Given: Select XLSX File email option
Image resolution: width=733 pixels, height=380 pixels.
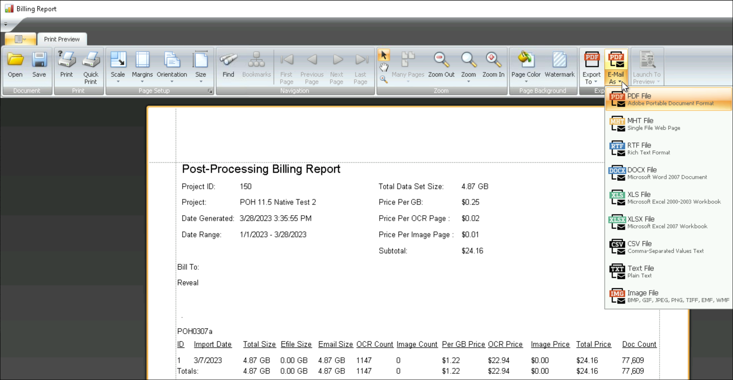Looking at the screenshot, I should 668,222.
